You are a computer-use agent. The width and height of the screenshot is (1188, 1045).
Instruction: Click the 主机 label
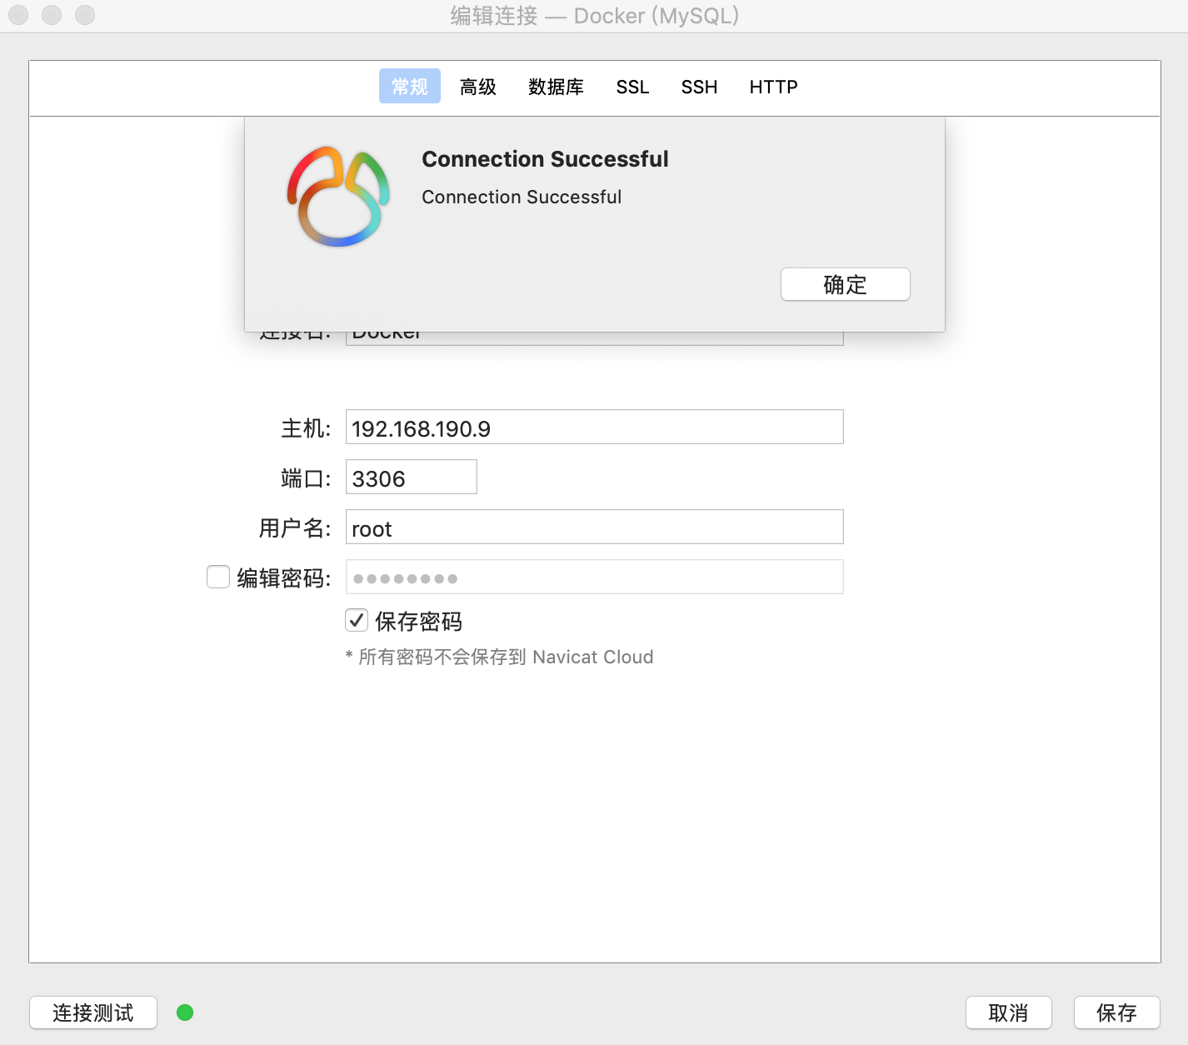pos(306,428)
